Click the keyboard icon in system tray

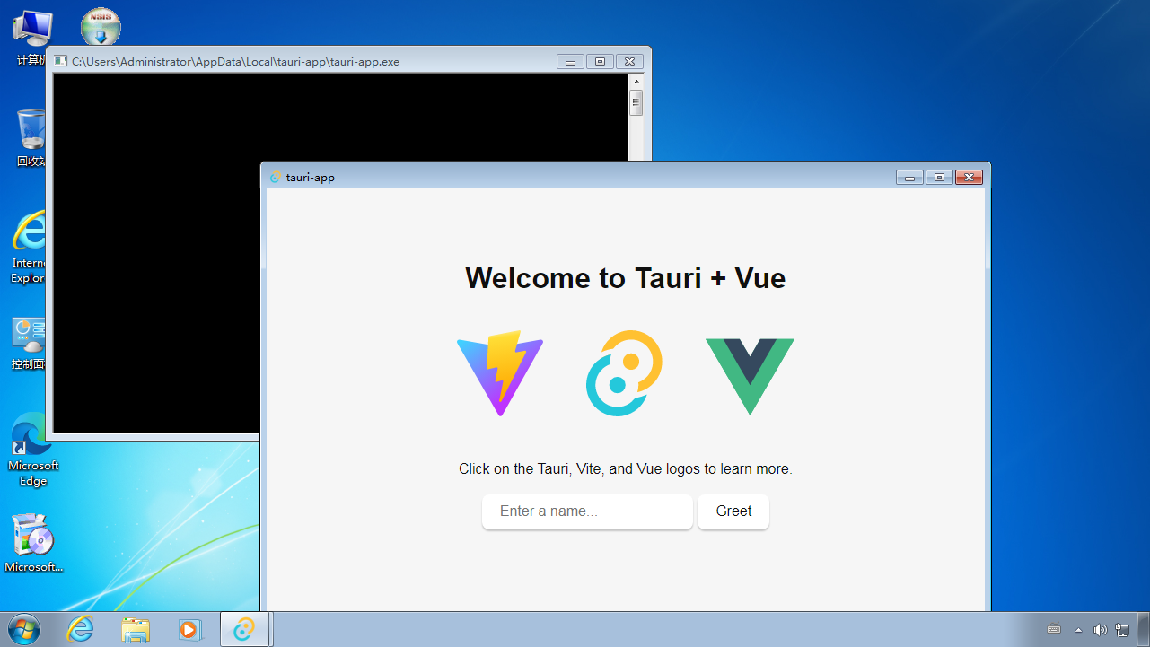pos(1054,630)
